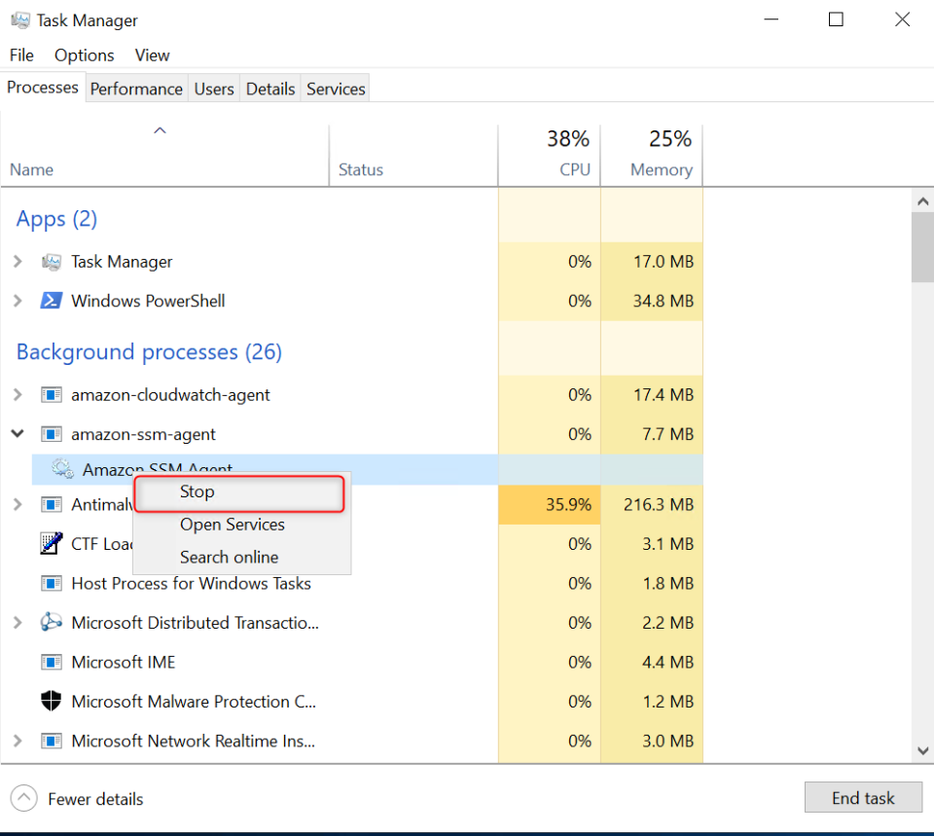Viewport: 934px width, 836px height.
Task: Collapse the amazon-ssm-agent process group
Action: 18,434
